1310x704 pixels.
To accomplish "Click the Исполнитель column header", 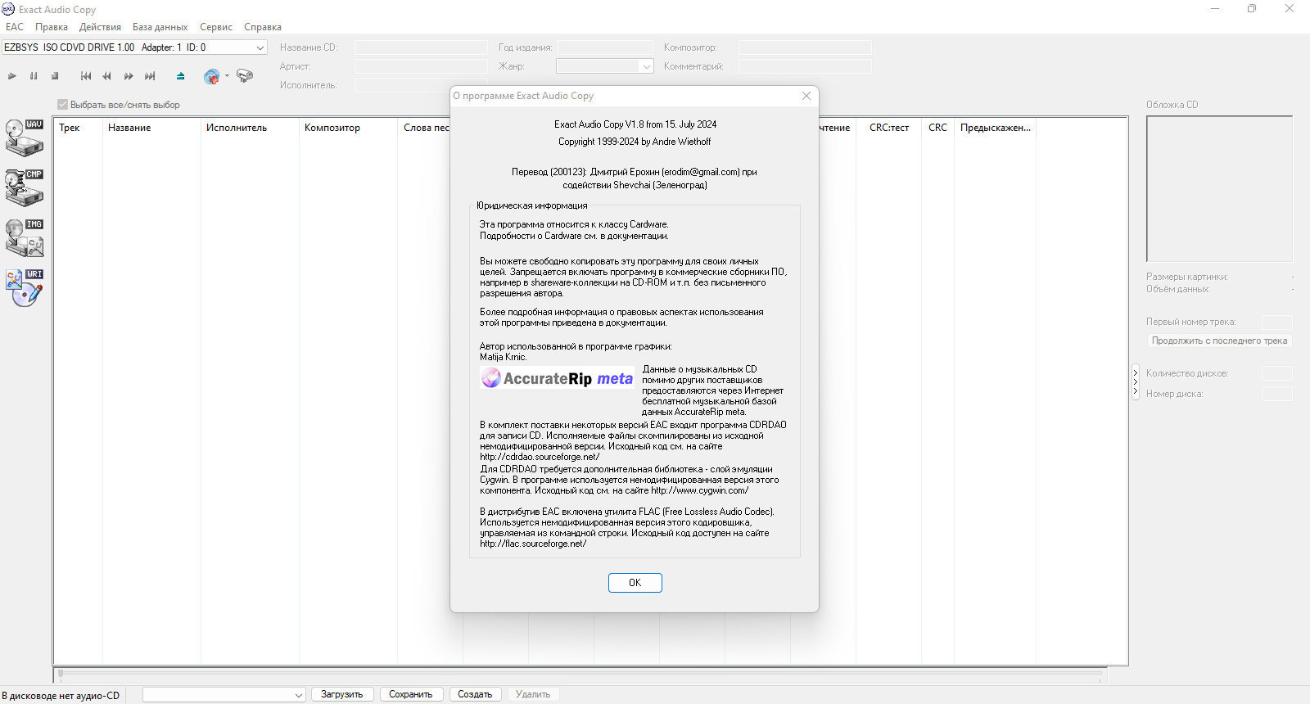I will (237, 128).
